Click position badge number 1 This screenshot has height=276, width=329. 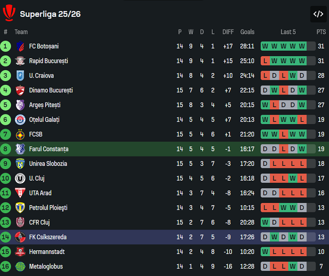click(x=5, y=46)
